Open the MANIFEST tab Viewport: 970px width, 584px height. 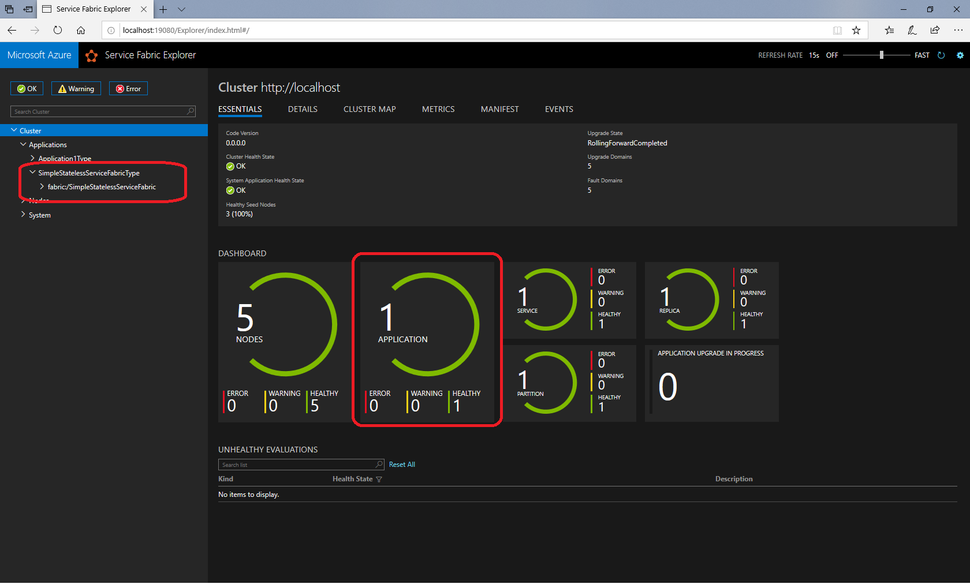point(500,109)
